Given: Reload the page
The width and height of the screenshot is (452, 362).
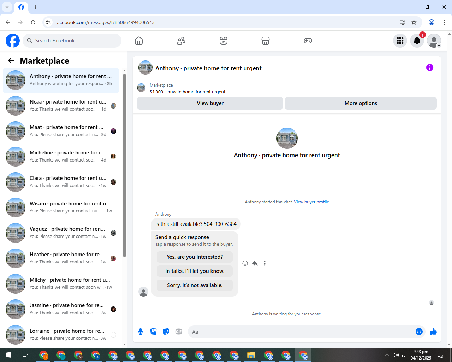Looking at the screenshot, I should click(33, 22).
